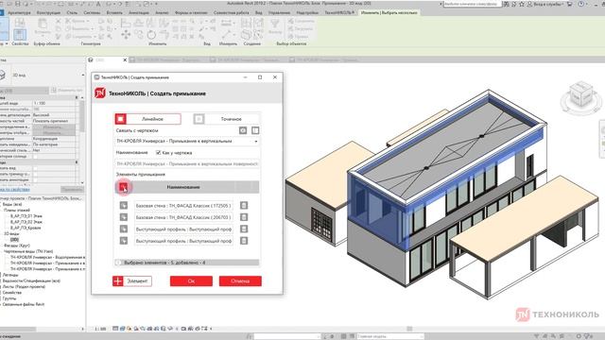Click Базовая стена : ТН_ФАСАД Классик (172505) field

coord(183,206)
